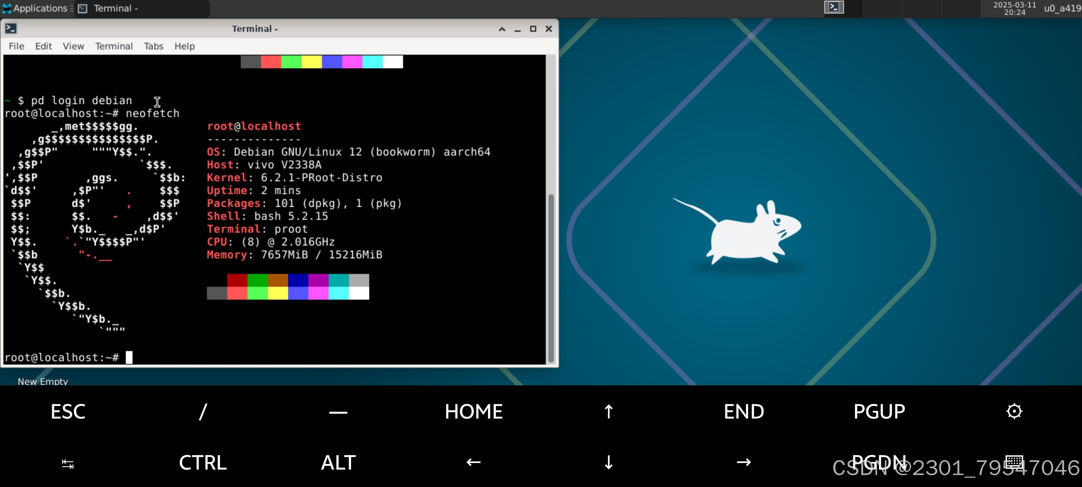Roll up the window with the caret button
The width and height of the screenshot is (1082, 487).
(502, 29)
